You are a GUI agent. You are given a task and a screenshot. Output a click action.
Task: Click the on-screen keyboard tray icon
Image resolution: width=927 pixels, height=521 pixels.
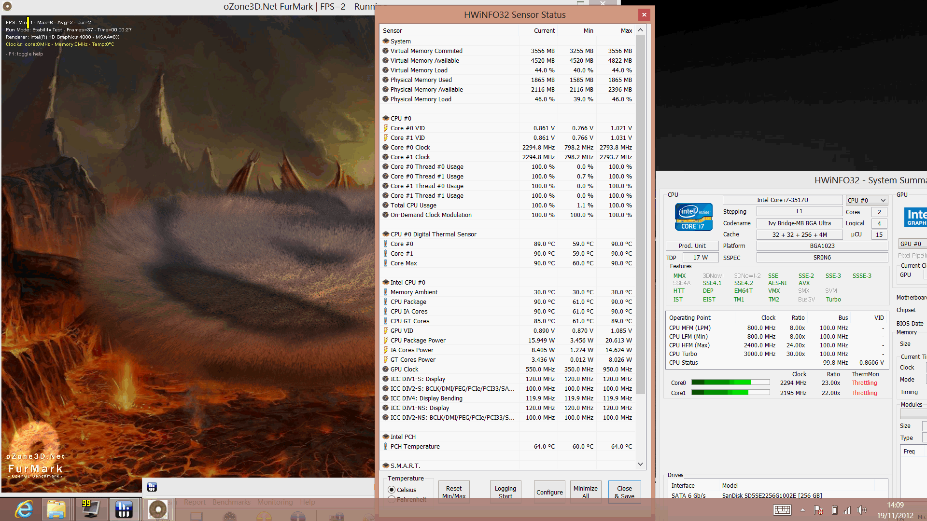pos(782,510)
